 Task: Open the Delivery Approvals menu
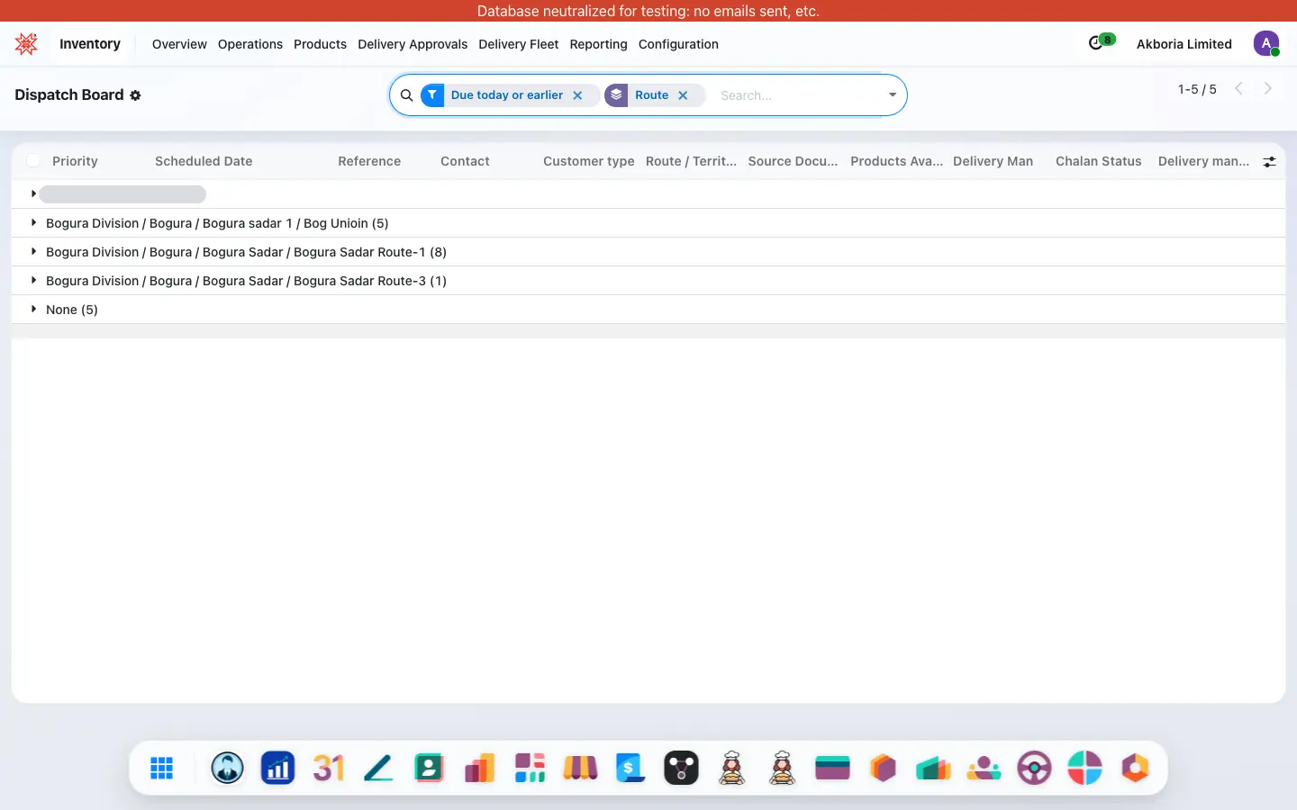point(413,44)
